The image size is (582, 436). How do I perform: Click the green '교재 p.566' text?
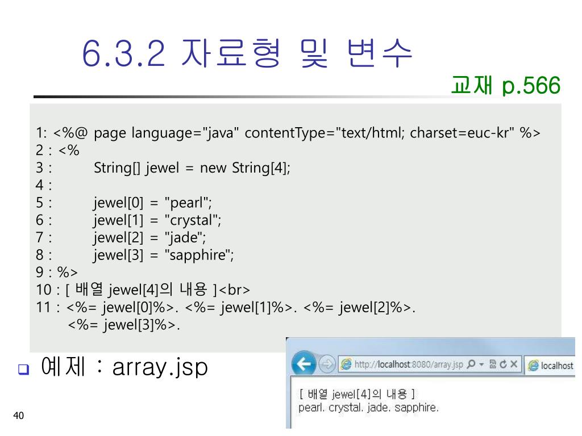[505, 85]
